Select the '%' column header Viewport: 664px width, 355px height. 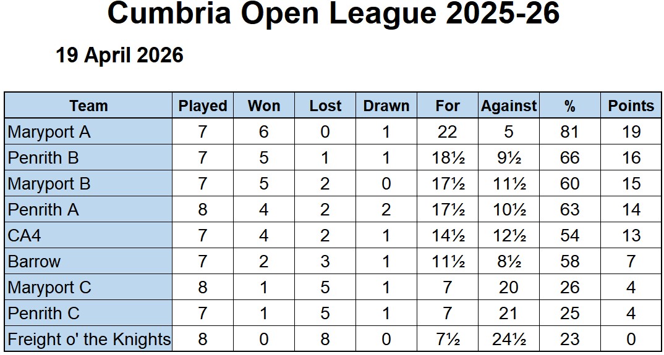pyautogui.click(x=569, y=106)
